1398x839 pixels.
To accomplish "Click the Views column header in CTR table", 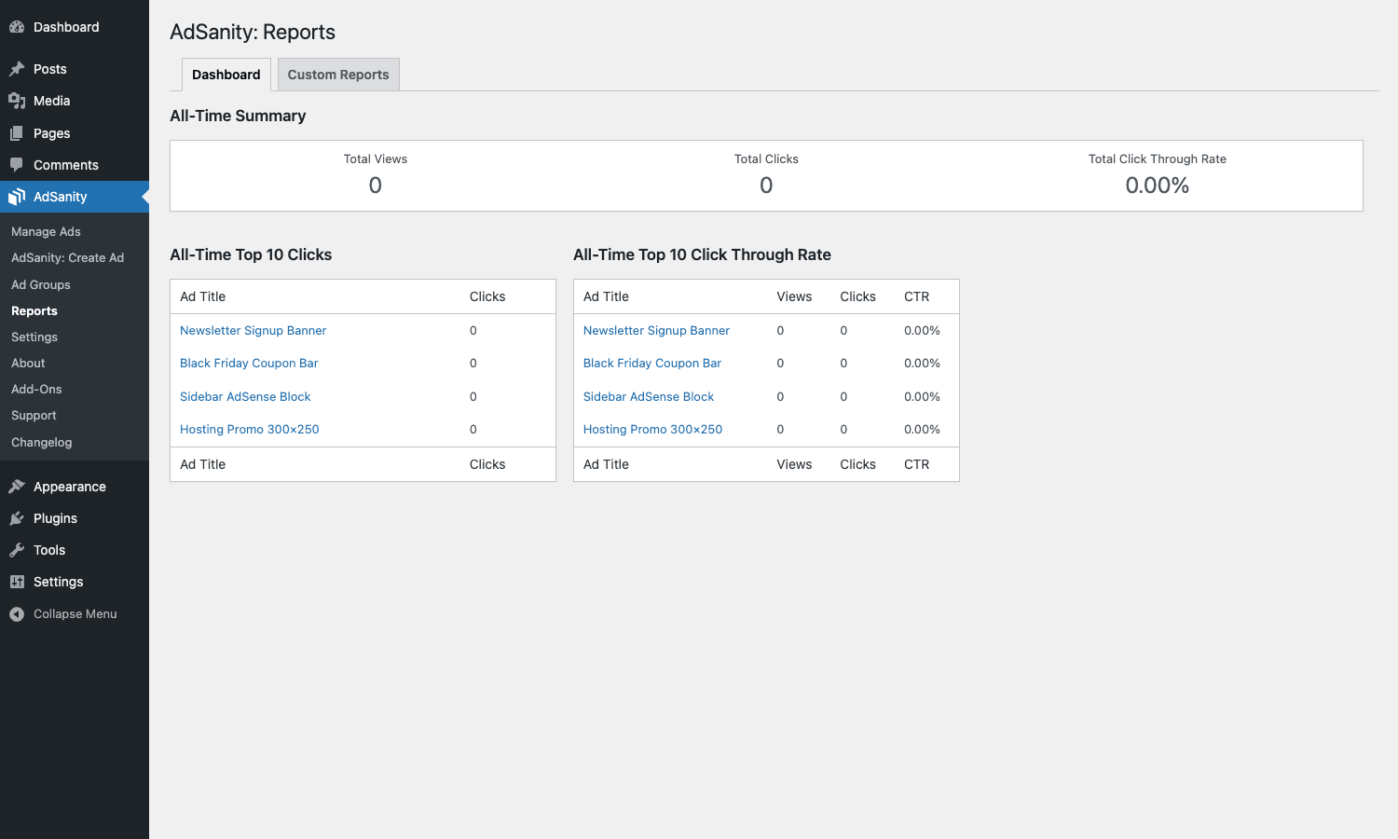I will click(794, 296).
